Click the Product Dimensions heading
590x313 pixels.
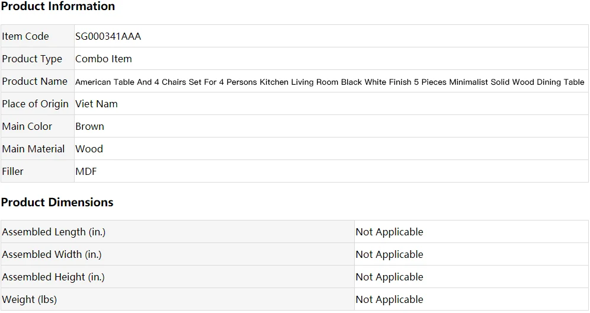point(57,202)
